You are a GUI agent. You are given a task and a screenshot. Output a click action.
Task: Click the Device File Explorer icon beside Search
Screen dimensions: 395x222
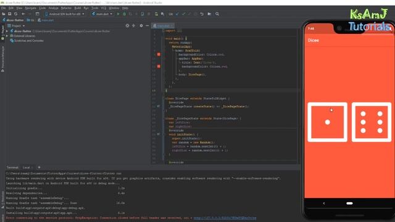(209, 14)
